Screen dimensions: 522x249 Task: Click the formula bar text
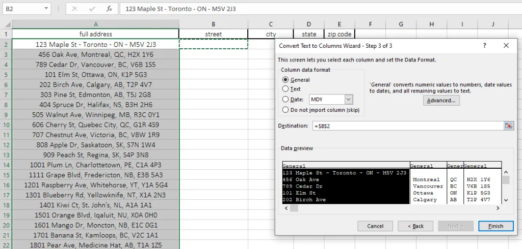tap(180, 9)
